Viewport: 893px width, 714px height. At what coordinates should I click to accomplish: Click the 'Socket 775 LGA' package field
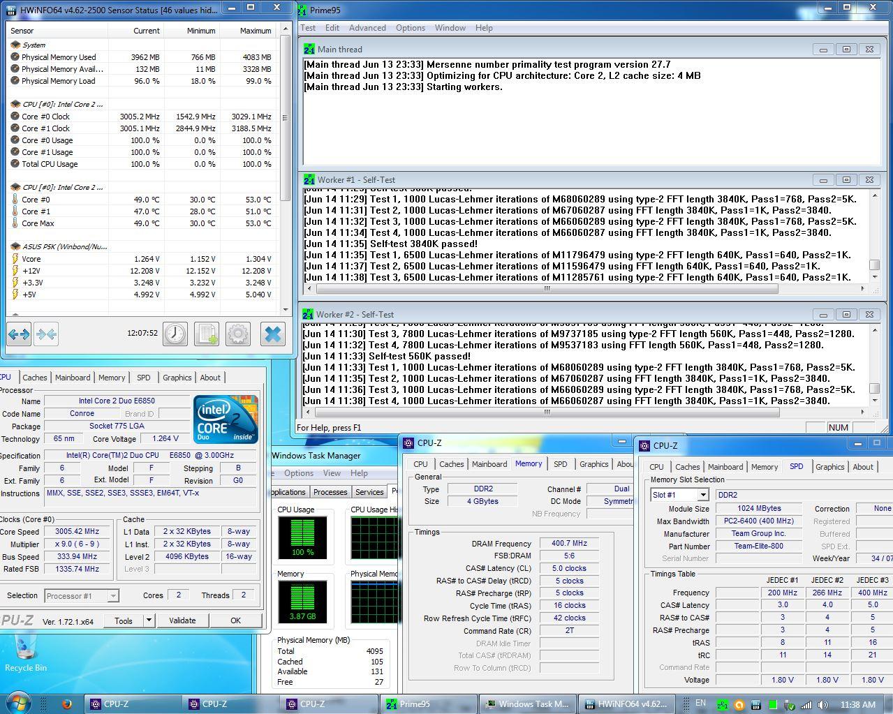point(117,426)
